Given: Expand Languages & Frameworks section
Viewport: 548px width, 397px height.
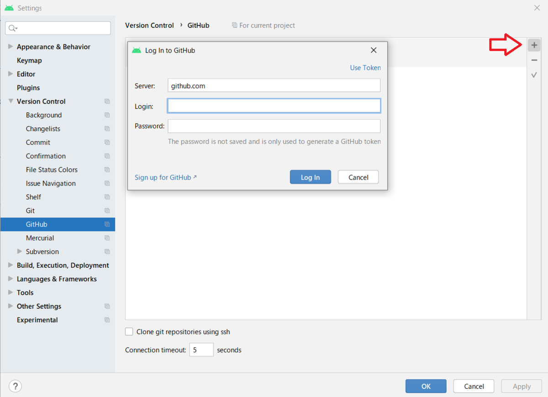Looking at the screenshot, I should coord(11,279).
